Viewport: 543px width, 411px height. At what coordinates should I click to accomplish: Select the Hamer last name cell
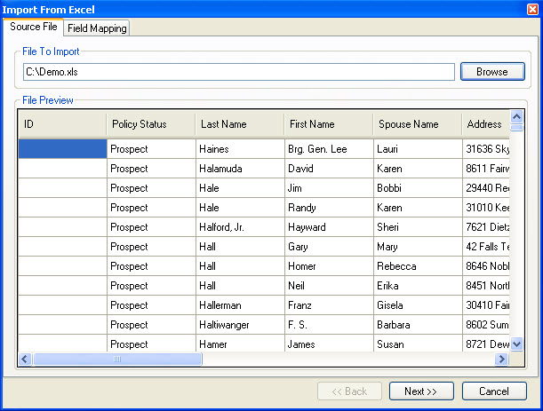click(x=240, y=344)
